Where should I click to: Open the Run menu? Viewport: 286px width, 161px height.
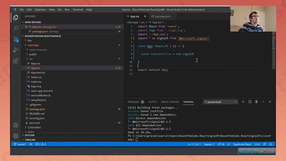[67, 9]
